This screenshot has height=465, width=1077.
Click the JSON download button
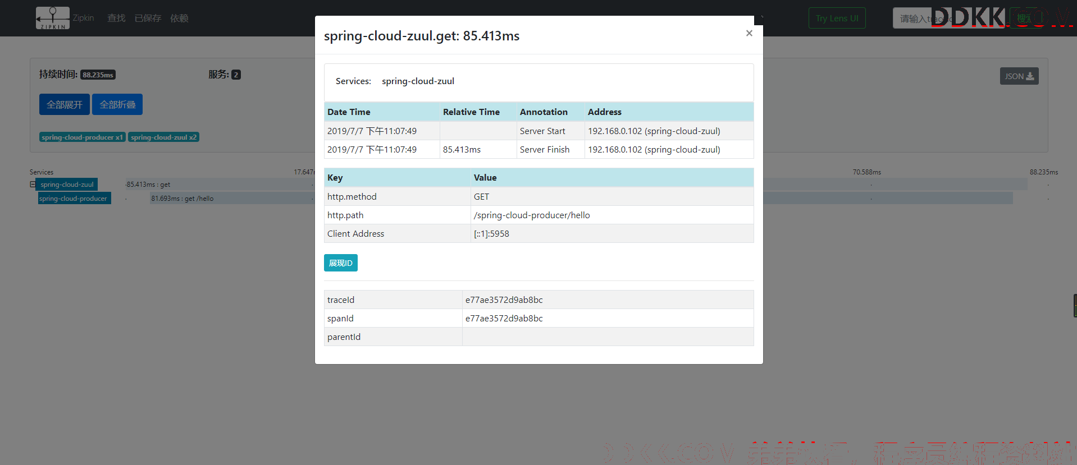coord(1019,76)
